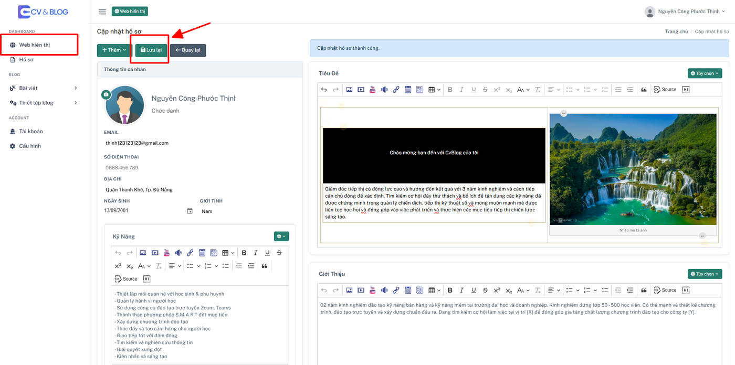Viewport: 735px width, 365px height.
Task: Apply superscript in the Tiêu Đề editor
Action: pos(497,90)
